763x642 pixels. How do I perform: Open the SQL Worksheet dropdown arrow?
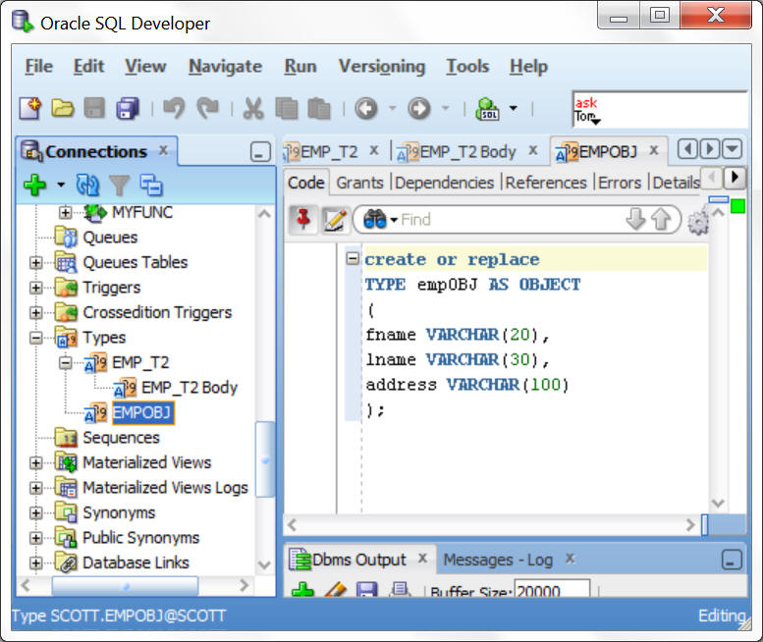point(514,108)
